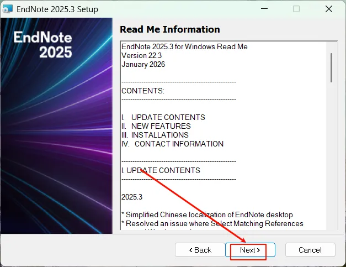Screen dimensions: 346x267
Task: Click the "Resolved an issue" line
Action: (212, 223)
